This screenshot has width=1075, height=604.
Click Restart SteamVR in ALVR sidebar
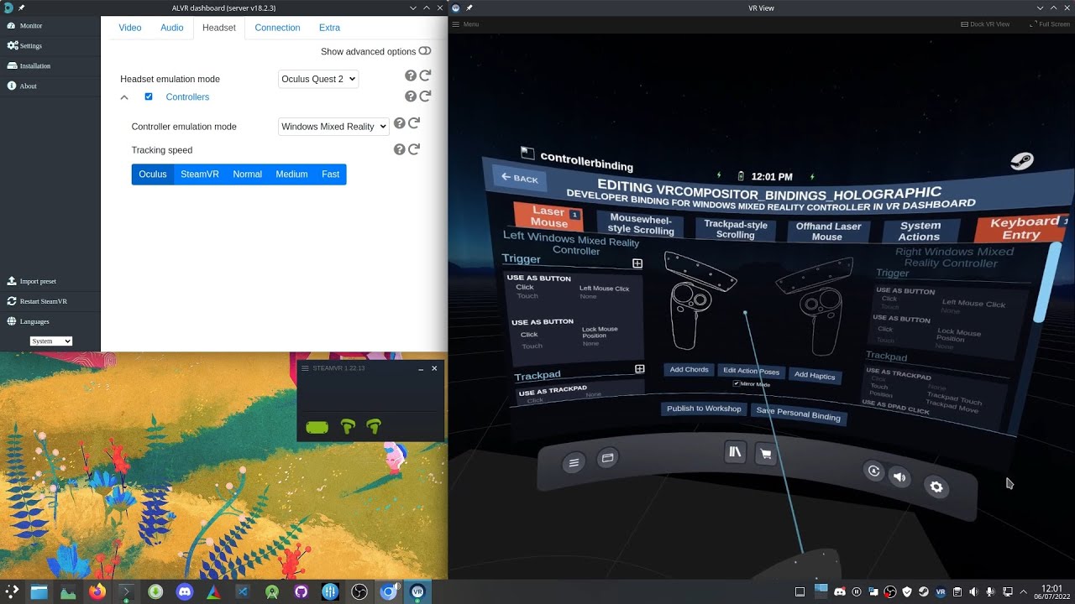[38, 301]
